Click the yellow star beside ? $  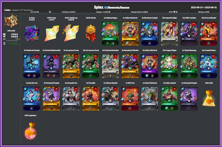pos(19,39)
